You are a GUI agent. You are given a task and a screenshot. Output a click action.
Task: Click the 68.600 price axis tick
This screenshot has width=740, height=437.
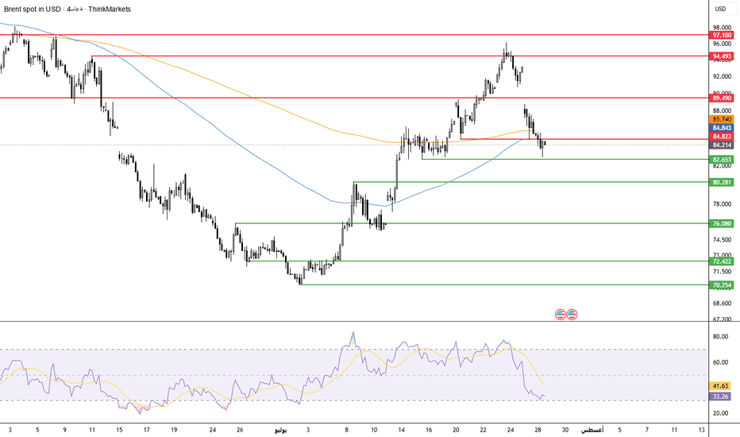[x=722, y=304]
